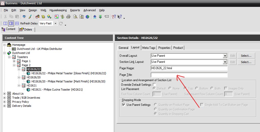Toggle the Images Only checkbox
Viewport: 260px width, 132px height.
225,89
